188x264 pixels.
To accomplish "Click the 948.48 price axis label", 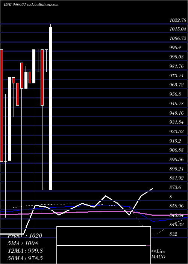I will click(177, 104).
